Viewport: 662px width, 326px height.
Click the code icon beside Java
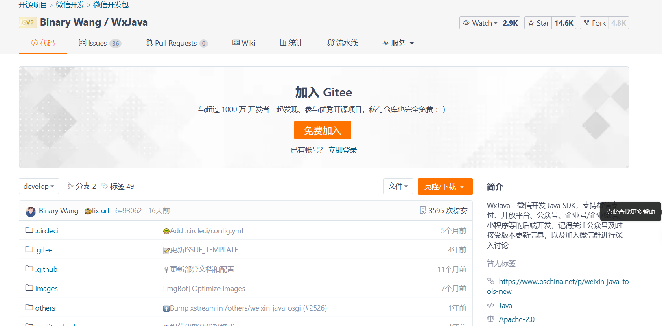[x=491, y=305]
